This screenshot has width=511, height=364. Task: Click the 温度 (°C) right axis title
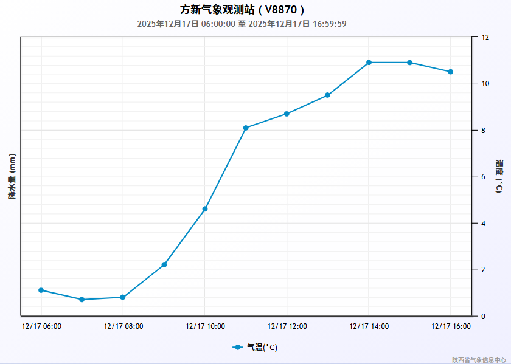point(499,176)
